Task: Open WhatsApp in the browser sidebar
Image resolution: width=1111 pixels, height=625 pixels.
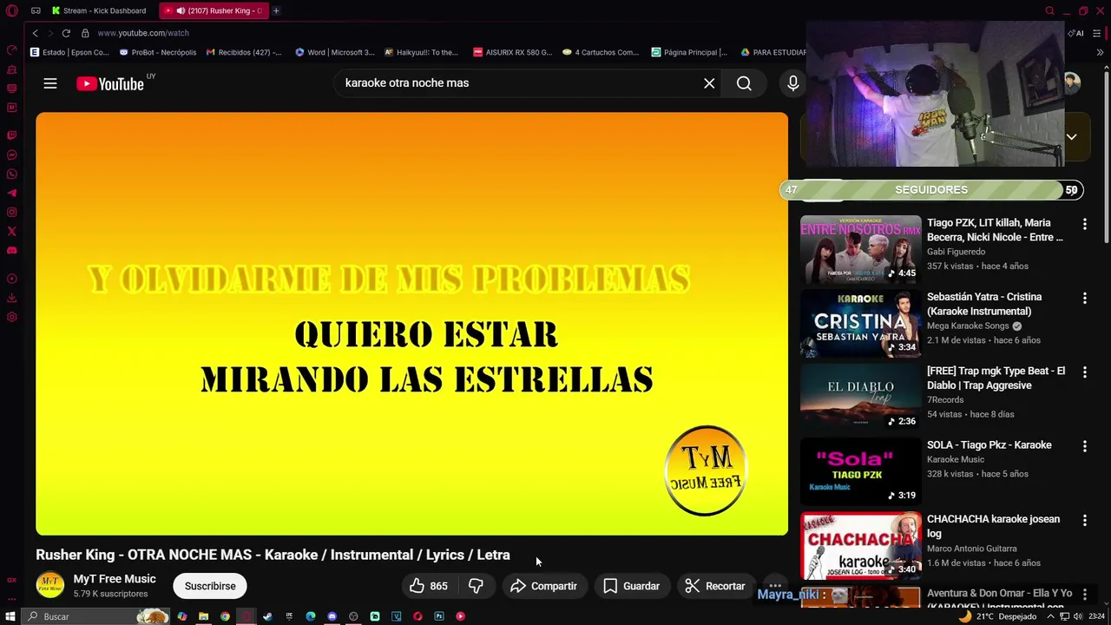Action: (x=12, y=174)
